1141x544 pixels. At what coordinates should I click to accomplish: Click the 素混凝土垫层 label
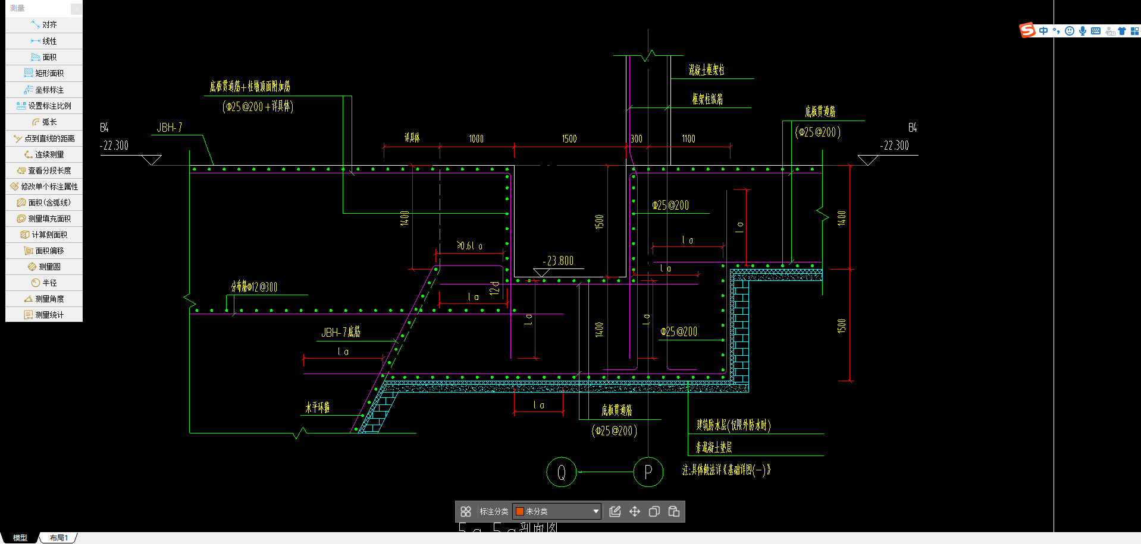click(x=714, y=447)
